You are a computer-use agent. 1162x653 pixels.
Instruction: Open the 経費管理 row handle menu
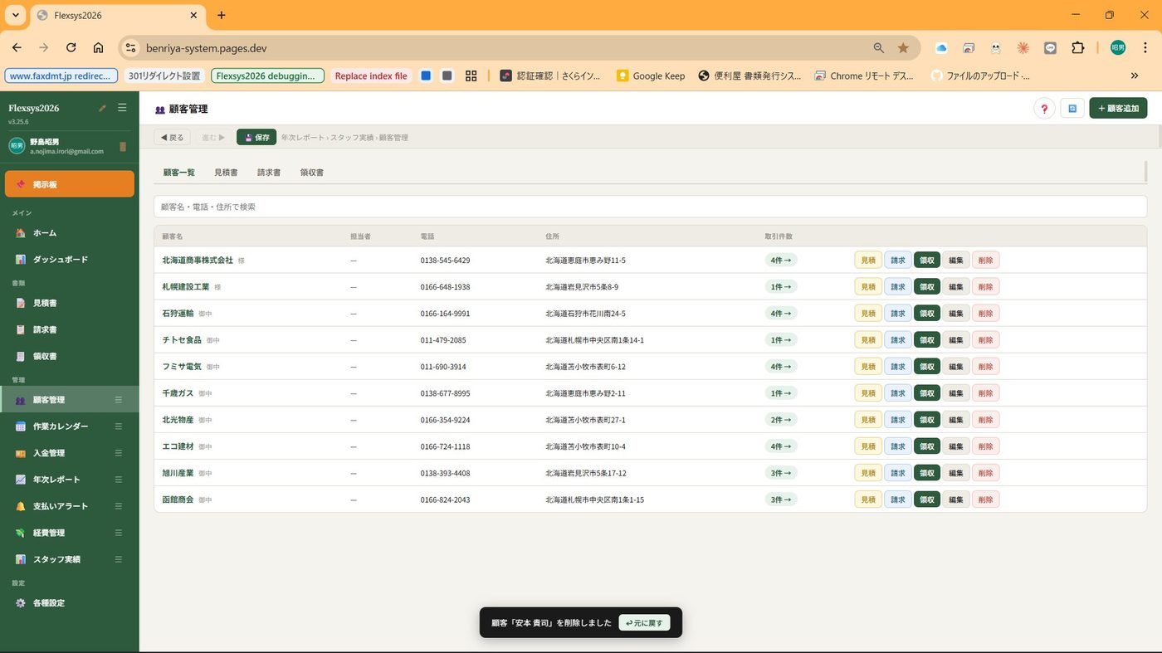(119, 533)
